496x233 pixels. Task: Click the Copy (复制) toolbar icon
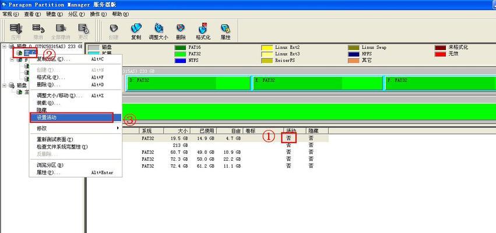(x=136, y=29)
